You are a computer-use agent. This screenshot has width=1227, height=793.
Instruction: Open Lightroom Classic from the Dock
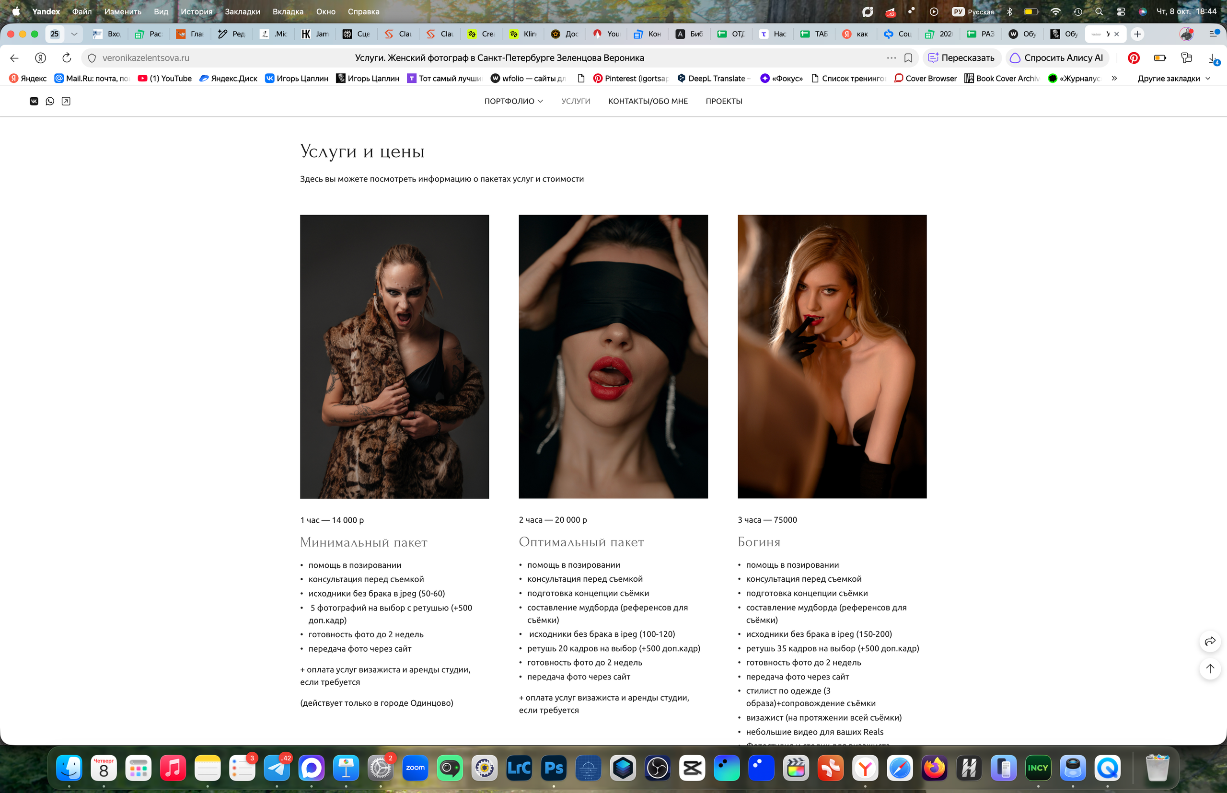[519, 768]
